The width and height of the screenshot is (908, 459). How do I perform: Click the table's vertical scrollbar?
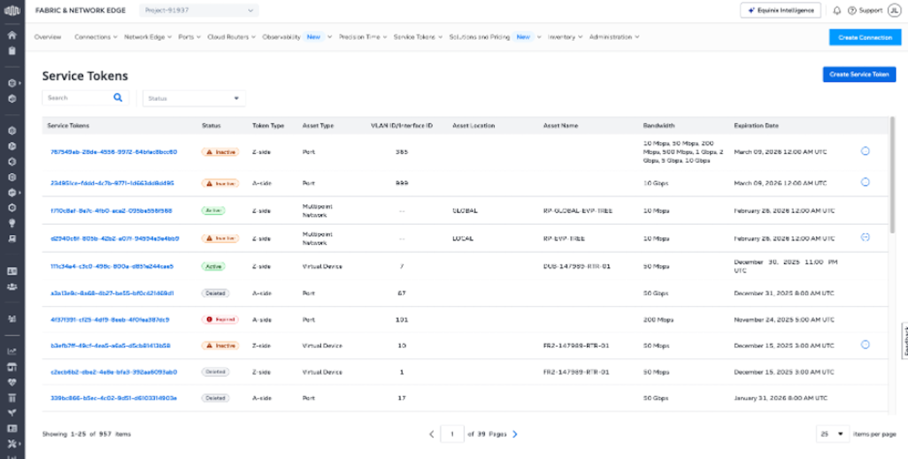[892, 175]
